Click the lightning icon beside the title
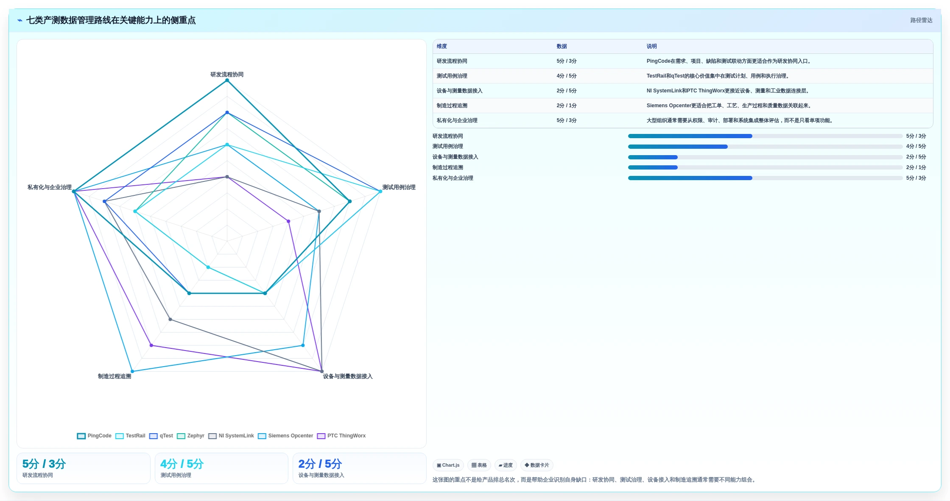This screenshot has width=950, height=501. tap(20, 20)
